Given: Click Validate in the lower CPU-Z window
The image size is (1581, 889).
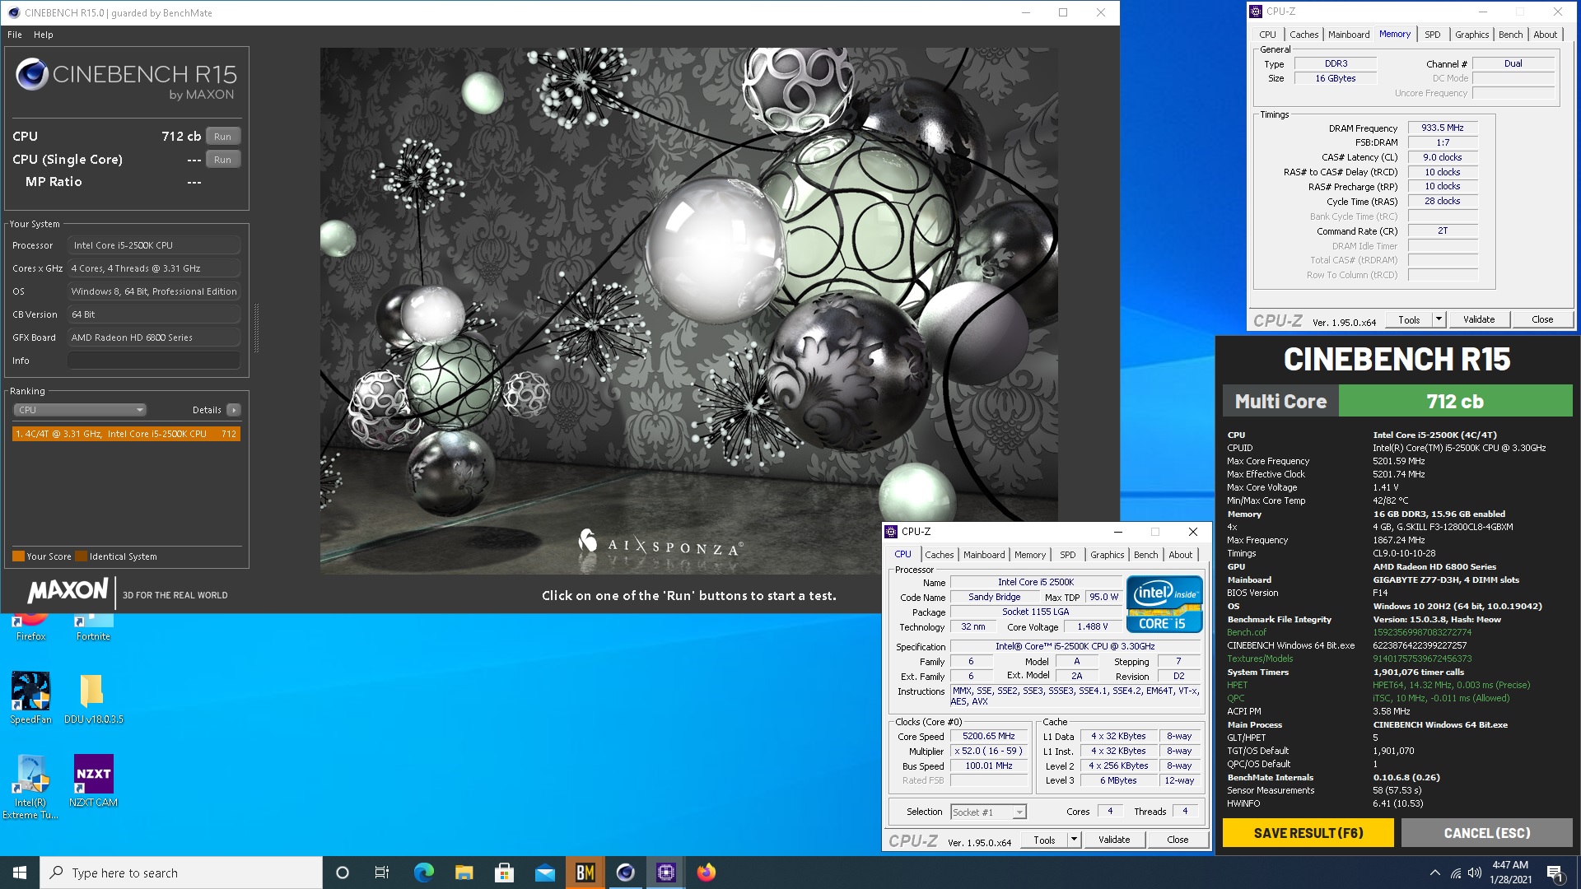Looking at the screenshot, I should [x=1114, y=840].
